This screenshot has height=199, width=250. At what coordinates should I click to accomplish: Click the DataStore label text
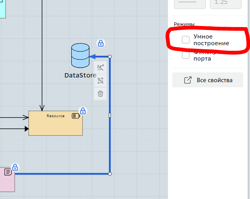click(x=80, y=76)
